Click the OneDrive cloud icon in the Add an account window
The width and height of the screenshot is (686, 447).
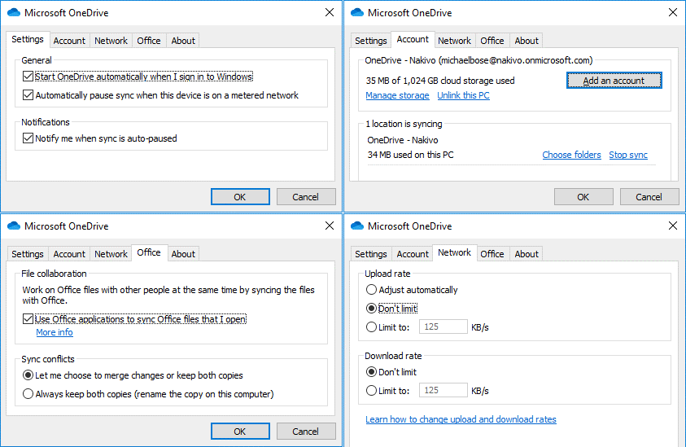(x=357, y=12)
